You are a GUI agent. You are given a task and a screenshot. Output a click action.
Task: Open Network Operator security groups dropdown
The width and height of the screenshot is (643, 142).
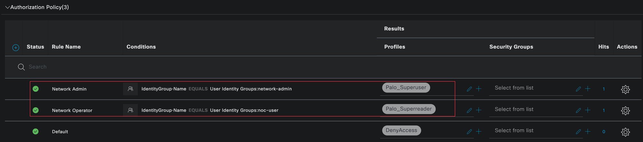(x=530, y=109)
